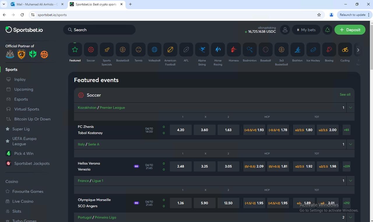Image resolution: width=373 pixels, height=222 pixels.
Task: Click the browser address bar
Action: point(175,15)
